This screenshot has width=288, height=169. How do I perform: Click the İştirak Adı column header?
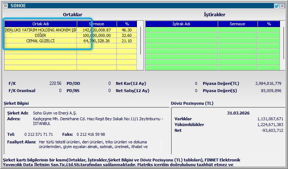tap(181, 24)
